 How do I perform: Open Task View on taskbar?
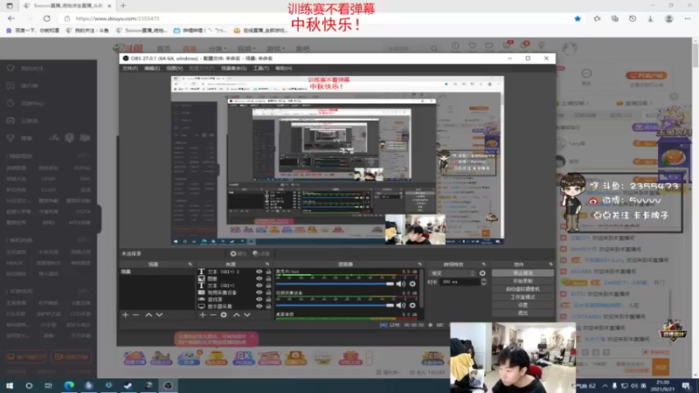tap(48, 385)
